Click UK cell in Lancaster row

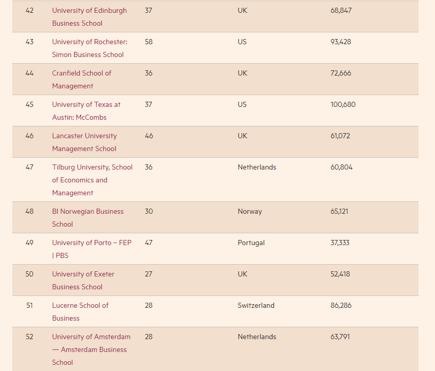pos(243,136)
